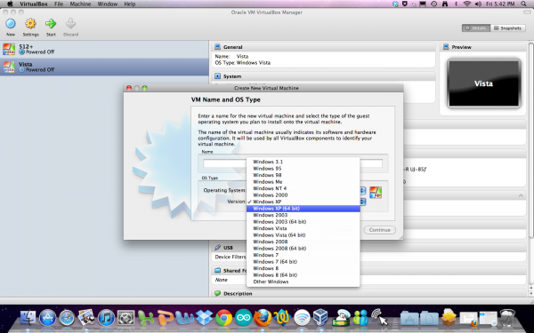534x333 pixels.
Task: Pick Windows 8 version entry
Action: pyautogui.click(x=303, y=268)
